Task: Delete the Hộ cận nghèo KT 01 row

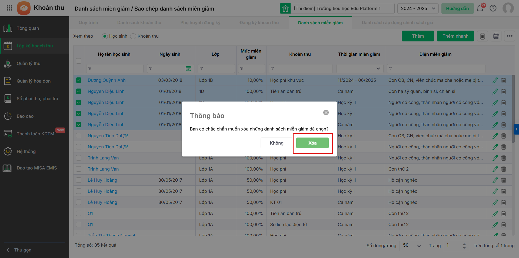Action: pyautogui.click(x=504, y=203)
